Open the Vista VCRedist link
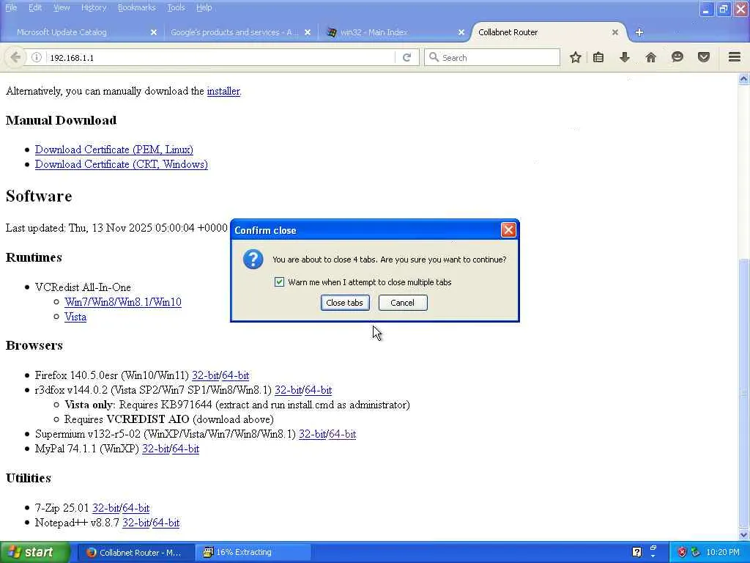 click(75, 317)
